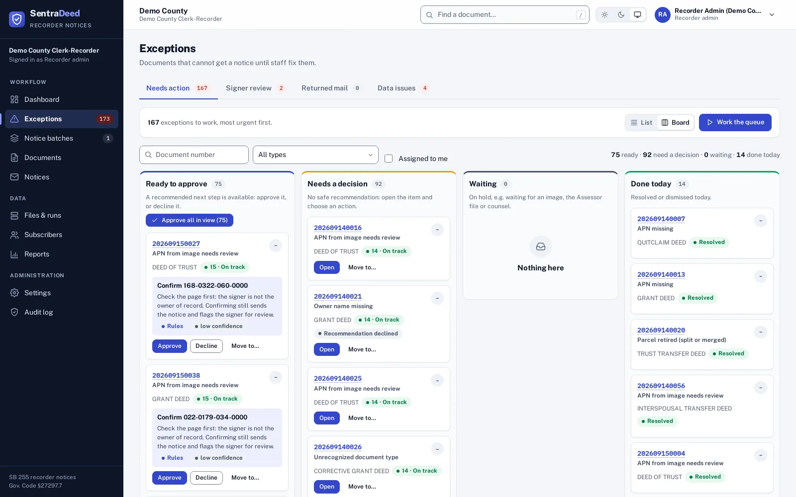Open document 202609140025
This screenshot has width=796, height=497.
click(327, 418)
